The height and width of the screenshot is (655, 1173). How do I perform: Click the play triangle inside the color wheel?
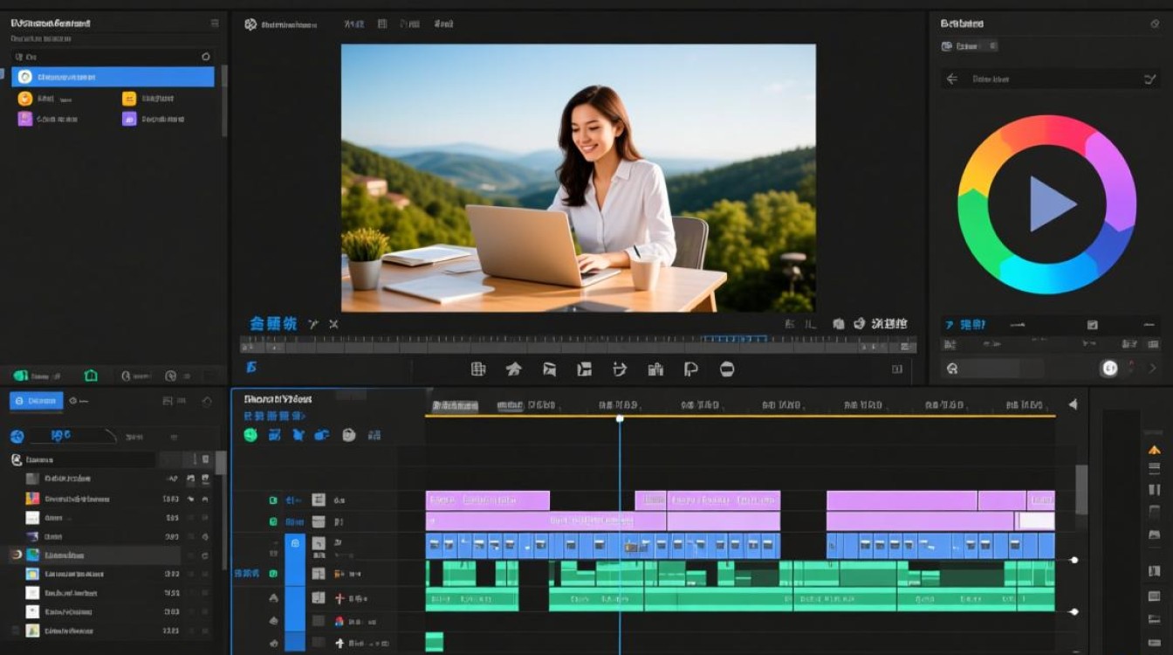click(x=1050, y=204)
